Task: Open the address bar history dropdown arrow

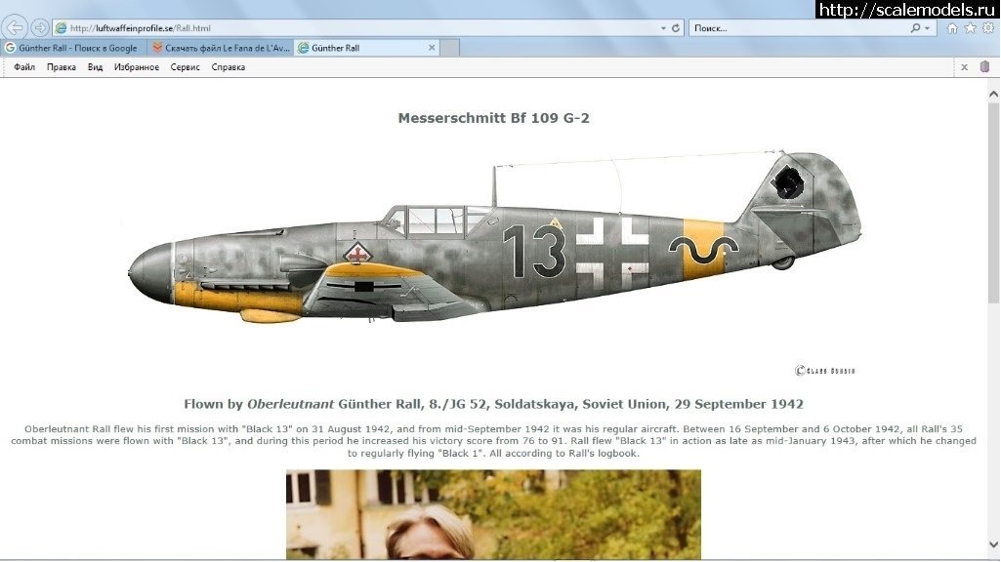Action: [x=663, y=28]
